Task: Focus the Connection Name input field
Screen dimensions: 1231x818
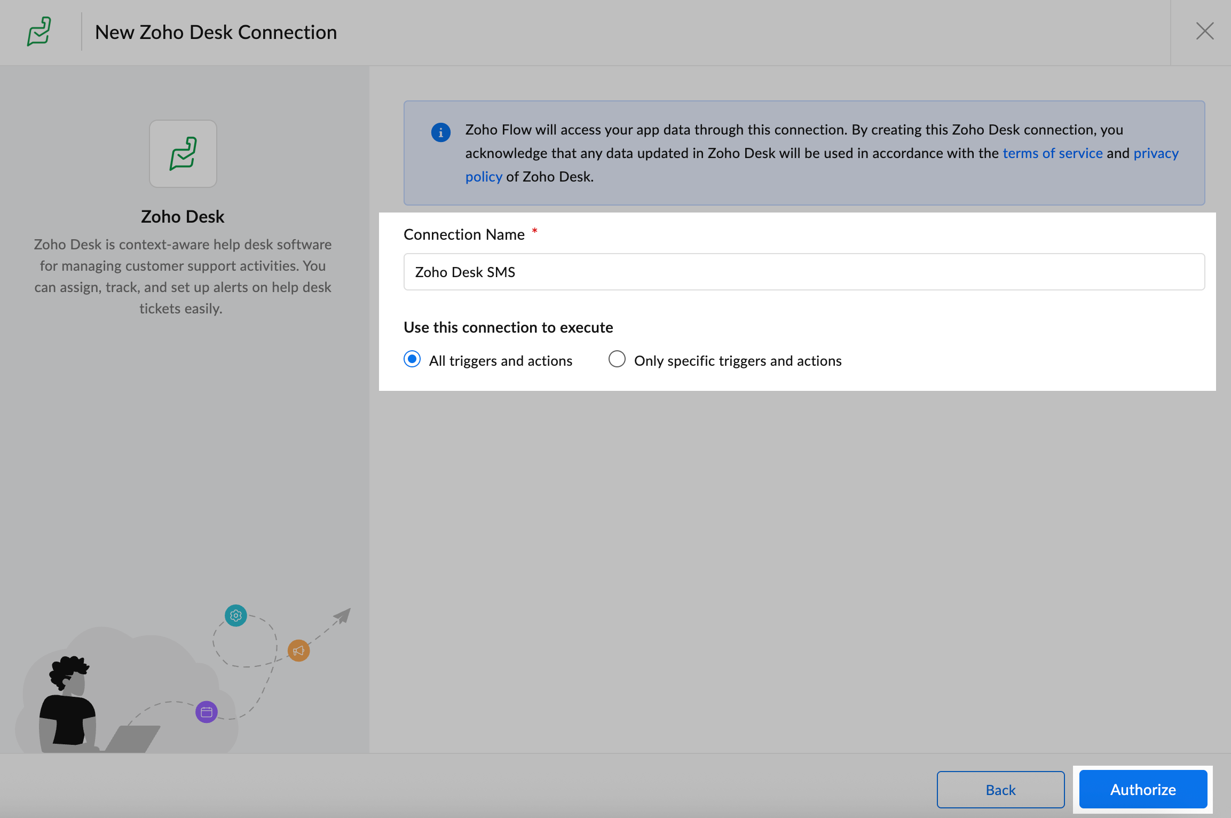Action: tap(804, 272)
